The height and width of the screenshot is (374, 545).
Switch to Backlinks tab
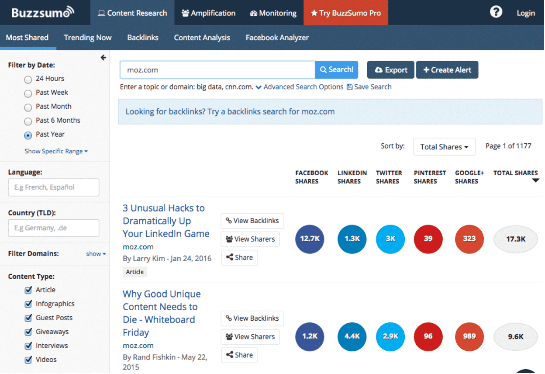143,38
